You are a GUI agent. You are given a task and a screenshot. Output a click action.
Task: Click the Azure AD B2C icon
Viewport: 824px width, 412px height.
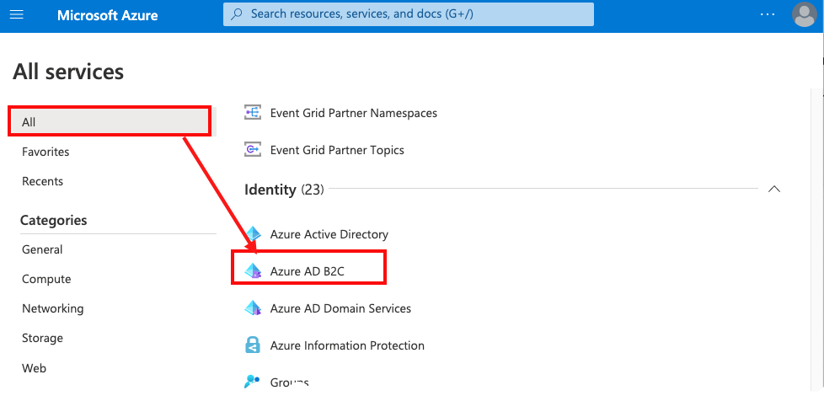point(253,271)
